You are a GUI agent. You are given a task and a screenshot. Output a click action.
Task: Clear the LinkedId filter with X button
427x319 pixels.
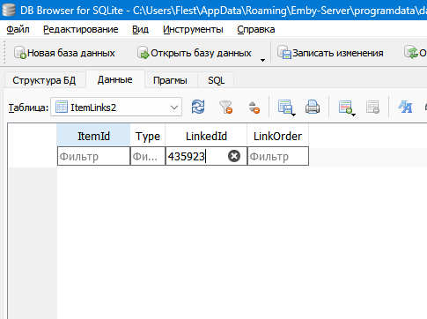point(234,156)
